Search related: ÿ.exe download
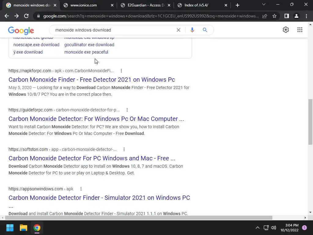The height and width of the screenshot is (235, 313). click(28, 52)
